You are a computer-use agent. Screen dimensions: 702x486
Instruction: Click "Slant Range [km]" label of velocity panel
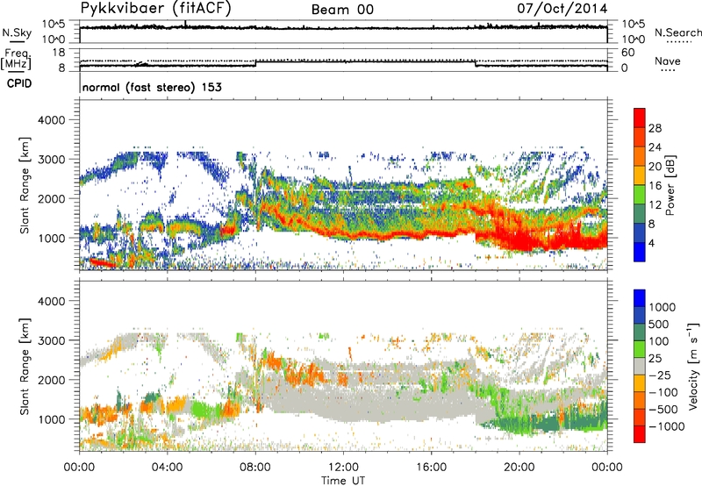click(x=25, y=366)
